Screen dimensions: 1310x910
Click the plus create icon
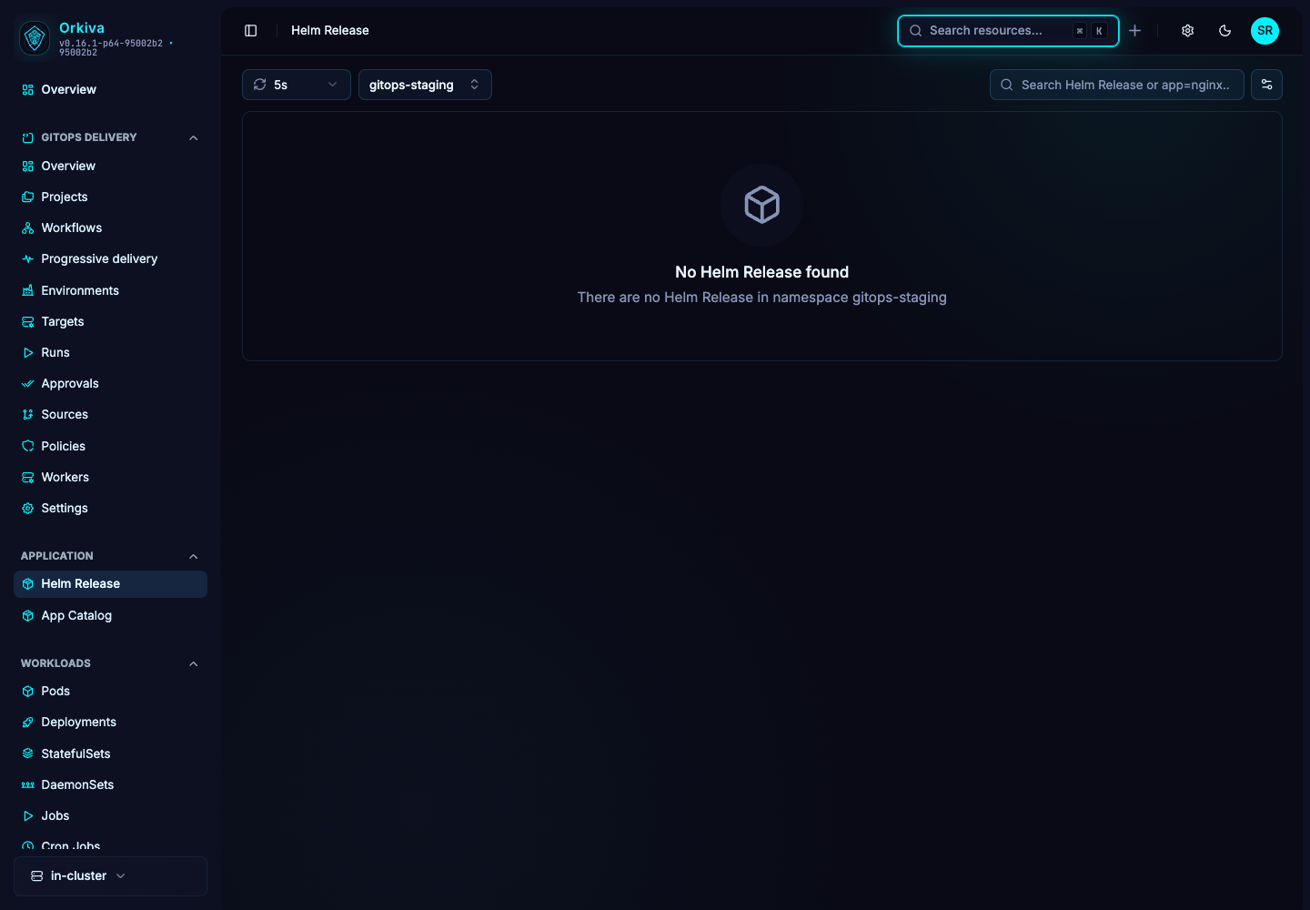point(1135,31)
